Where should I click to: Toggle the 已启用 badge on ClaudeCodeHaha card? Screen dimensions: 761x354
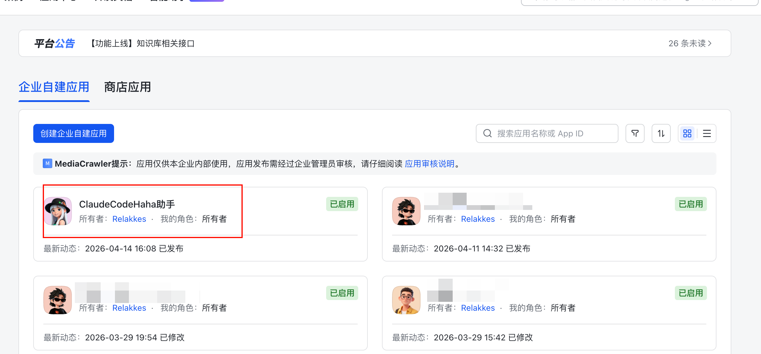[342, 204]
